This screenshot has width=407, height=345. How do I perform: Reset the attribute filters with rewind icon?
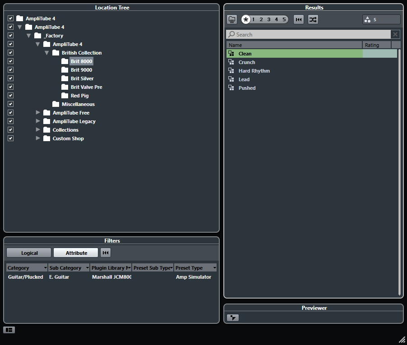pyautogui.click(x=106, y=253)
